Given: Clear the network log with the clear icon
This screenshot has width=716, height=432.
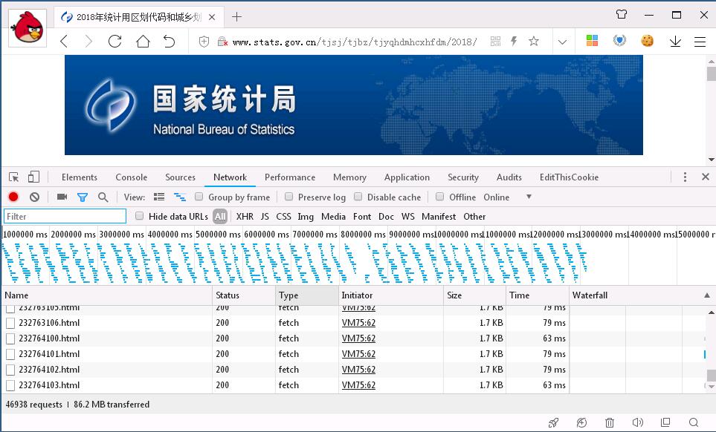Looking at the screenshot, I should [x=34, y=197].
